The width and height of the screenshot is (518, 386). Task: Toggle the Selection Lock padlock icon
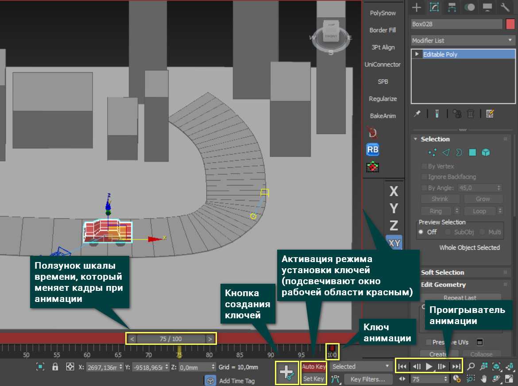click(x=55, y=367)
